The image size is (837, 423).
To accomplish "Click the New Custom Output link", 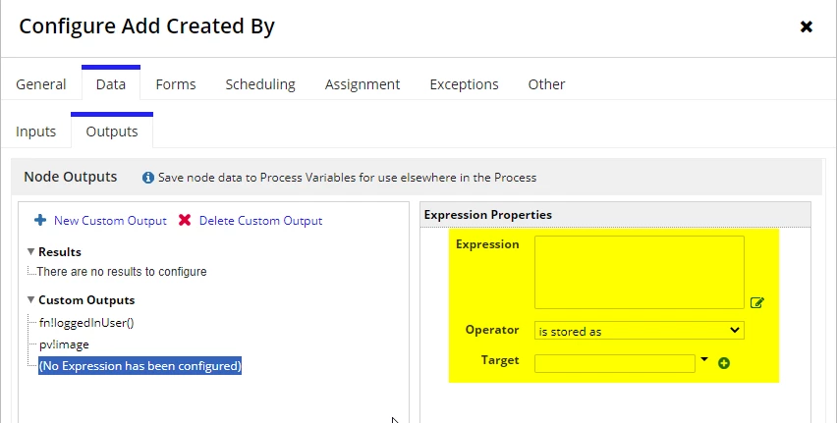I will pyautogui.click(x=110, y=221).
